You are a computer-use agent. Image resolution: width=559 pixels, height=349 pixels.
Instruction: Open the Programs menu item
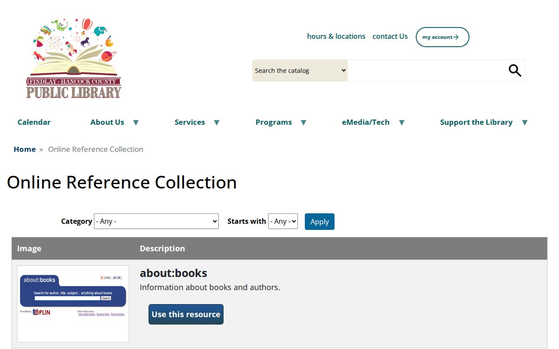point(273,122)
